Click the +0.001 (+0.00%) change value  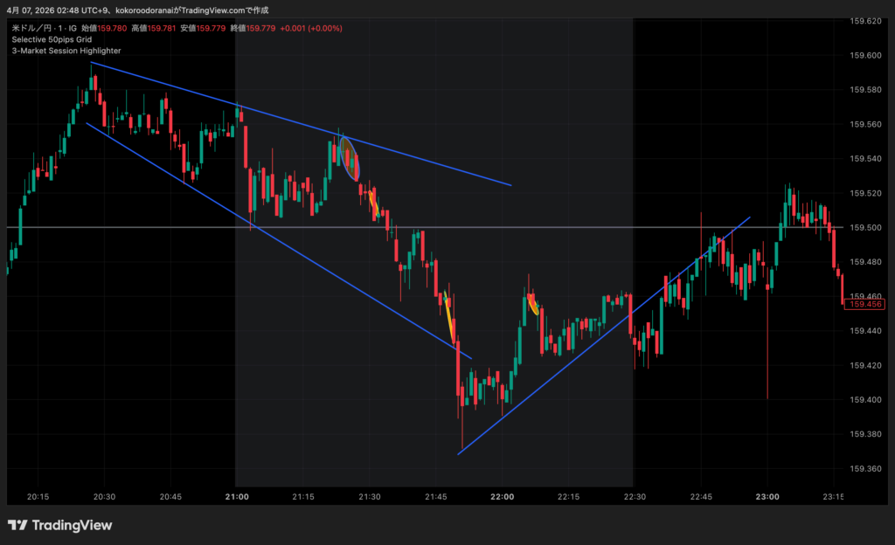(311, 28)
